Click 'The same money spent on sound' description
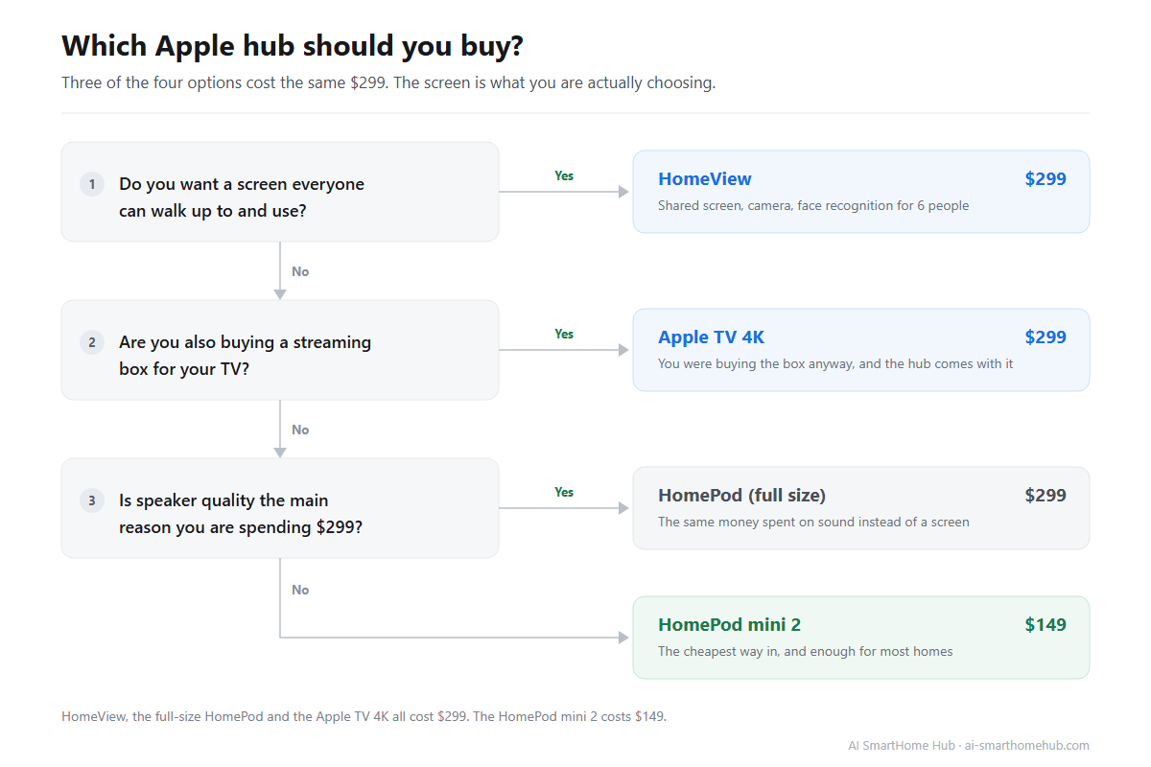The width and height of the screenshot is (1151, 767). (x=813, y=522)
